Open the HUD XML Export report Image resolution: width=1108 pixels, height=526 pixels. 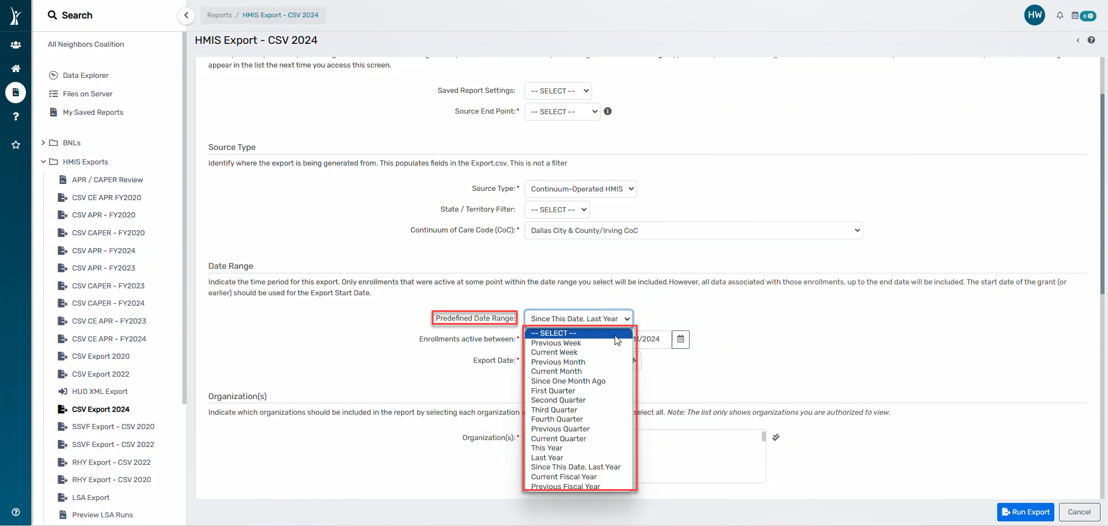click(x=100, y=392)
